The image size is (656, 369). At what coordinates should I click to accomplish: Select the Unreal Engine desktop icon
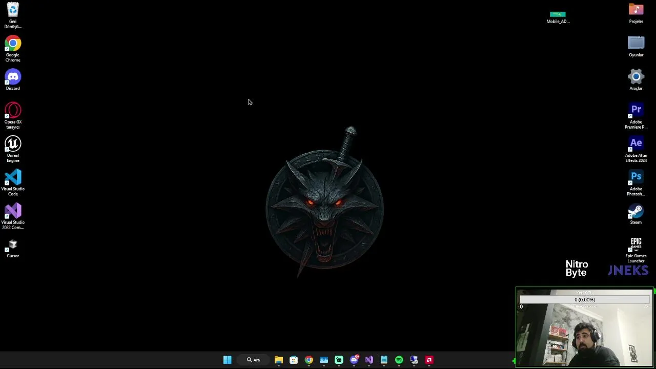point(13,149)
